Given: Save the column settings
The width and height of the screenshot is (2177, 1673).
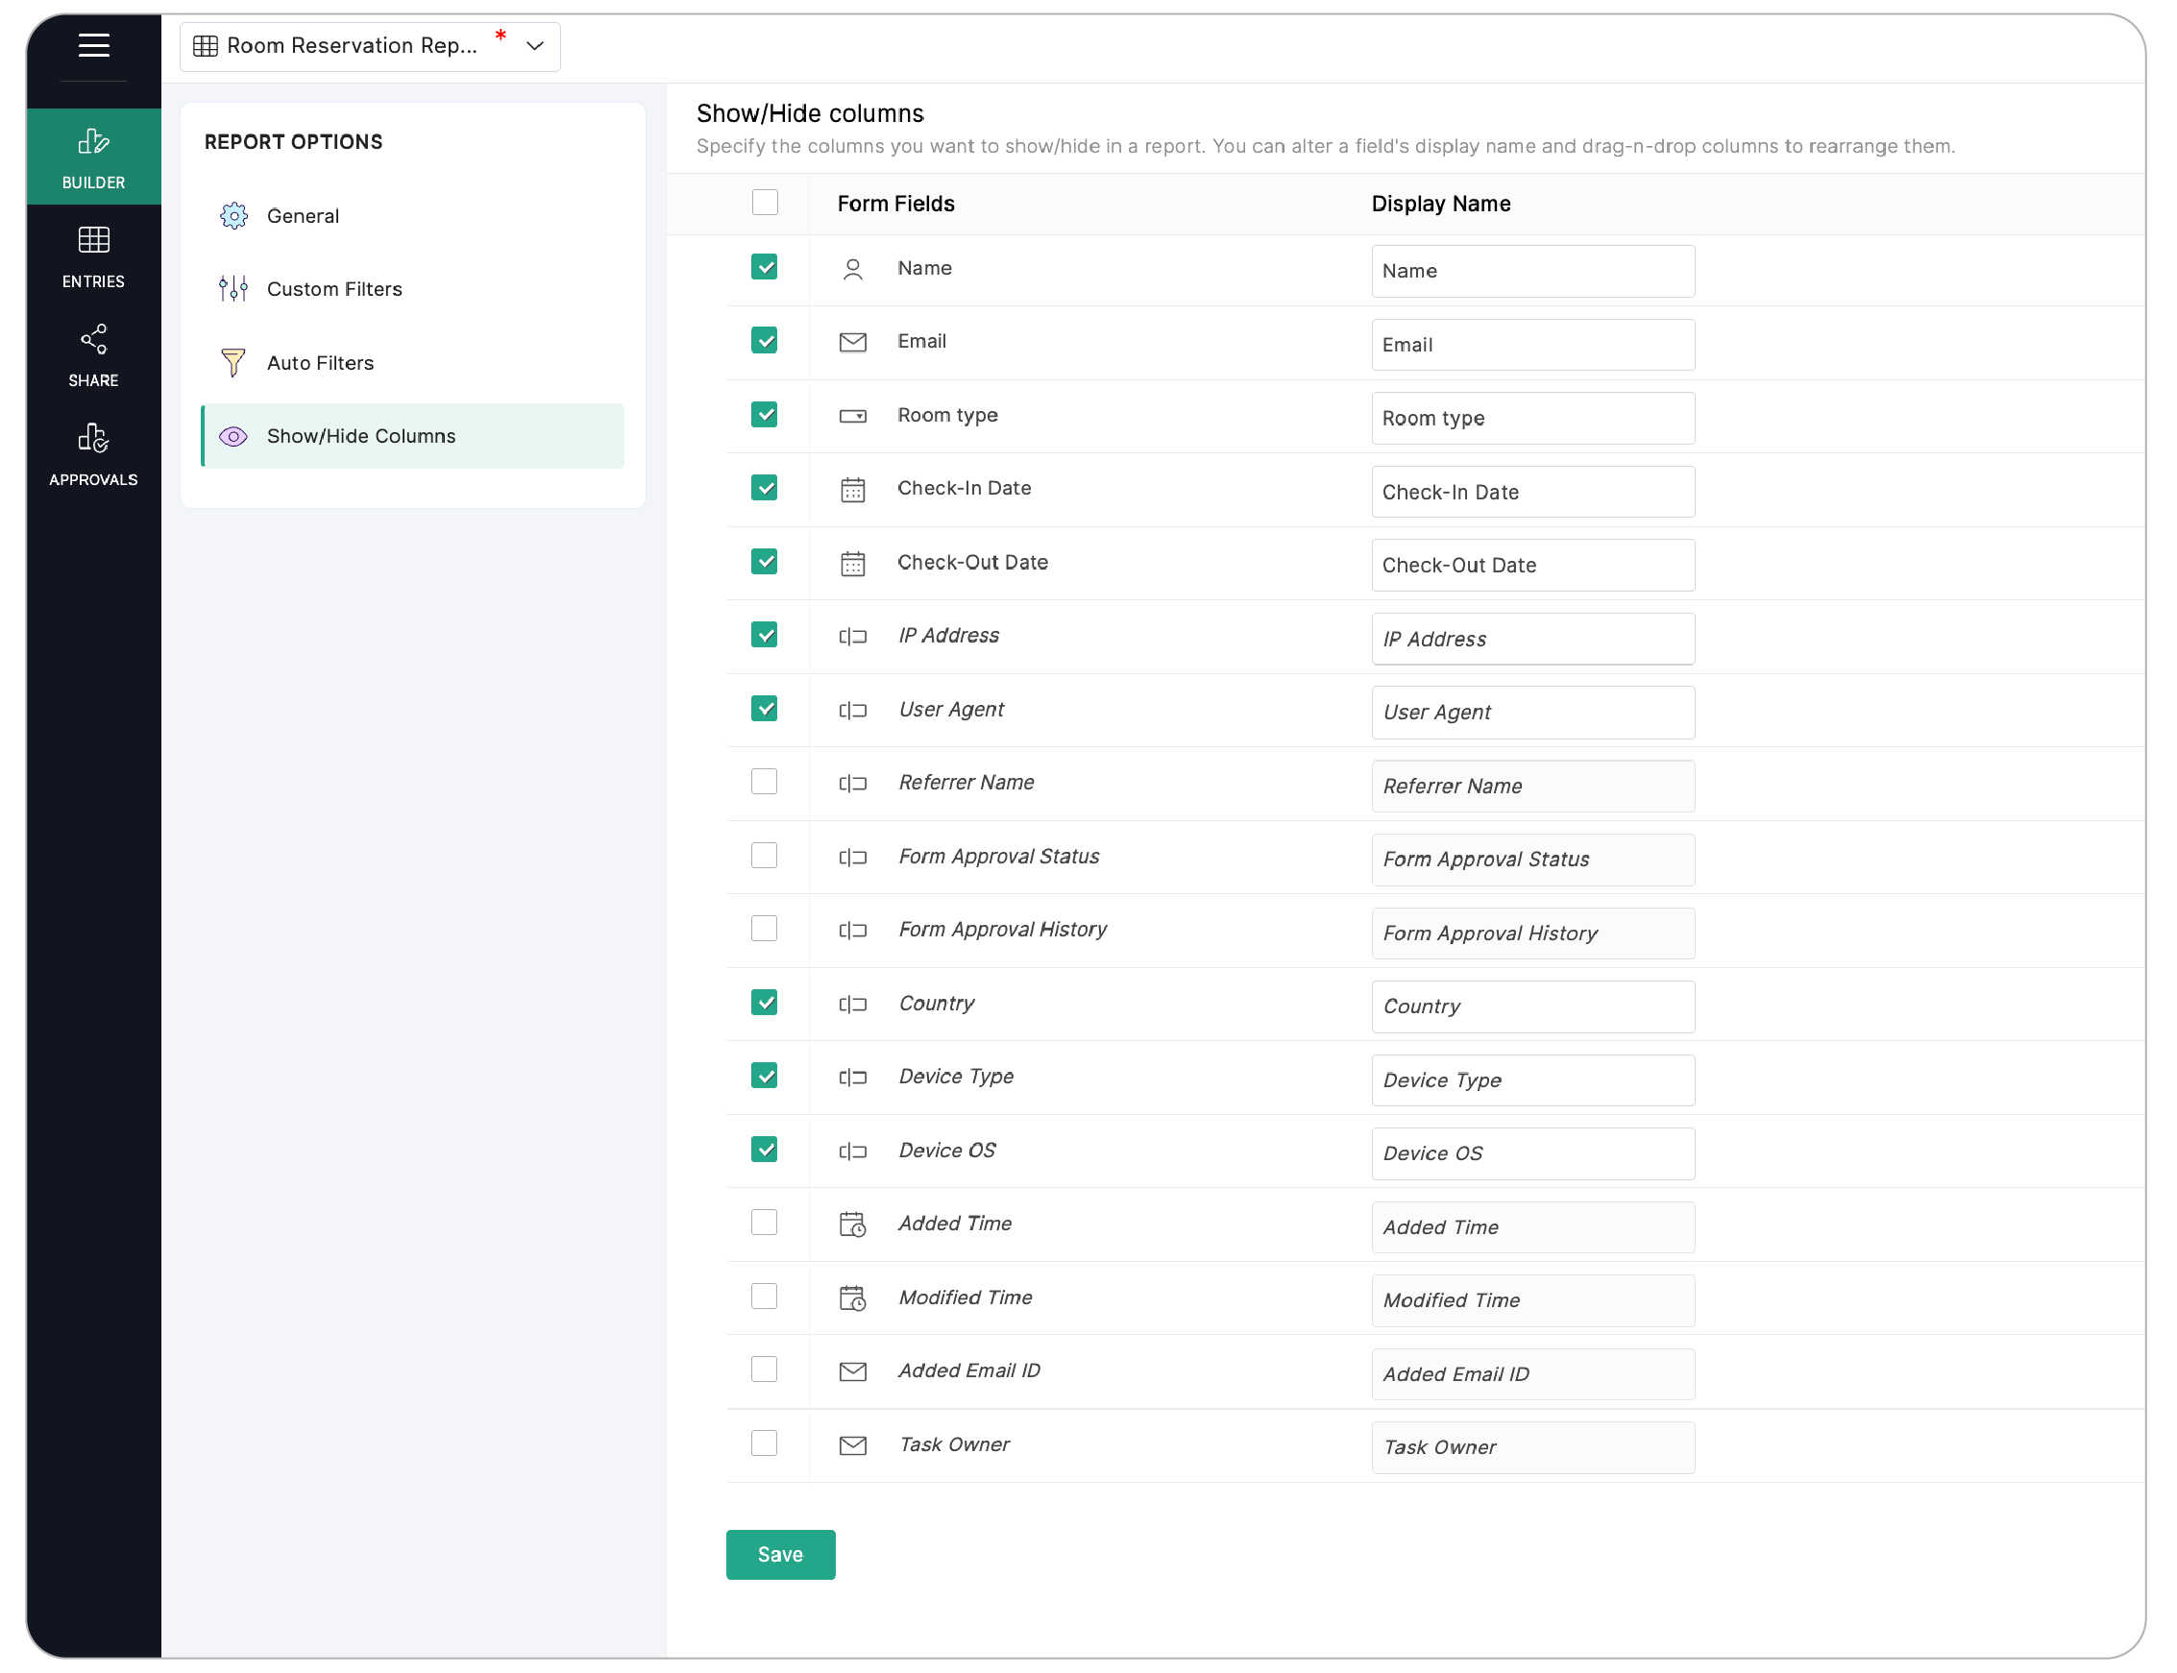Looking at the screenshot, I should [x=781, y=1555].
